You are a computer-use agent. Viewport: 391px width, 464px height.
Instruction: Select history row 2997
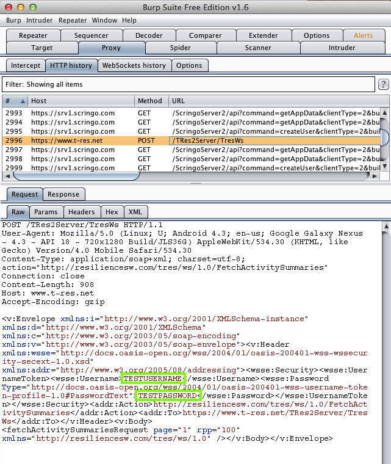click(191, 150)
